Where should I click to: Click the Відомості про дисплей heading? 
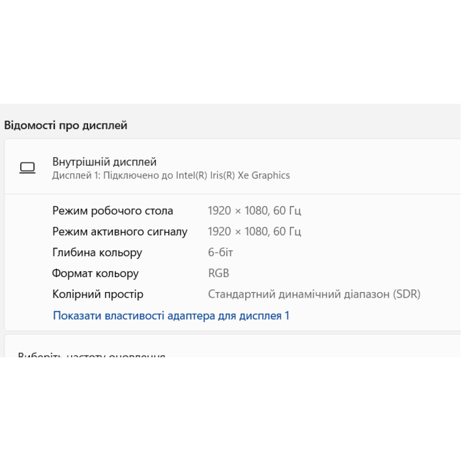click(65, 125)
